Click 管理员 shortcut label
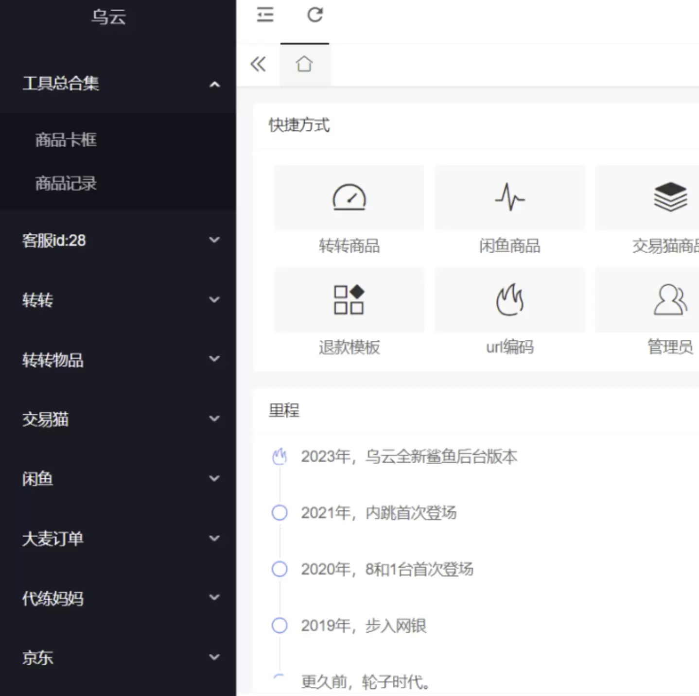 670,347
